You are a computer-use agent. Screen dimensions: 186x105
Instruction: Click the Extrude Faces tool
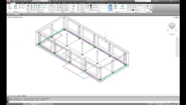(x=42, y=8)
